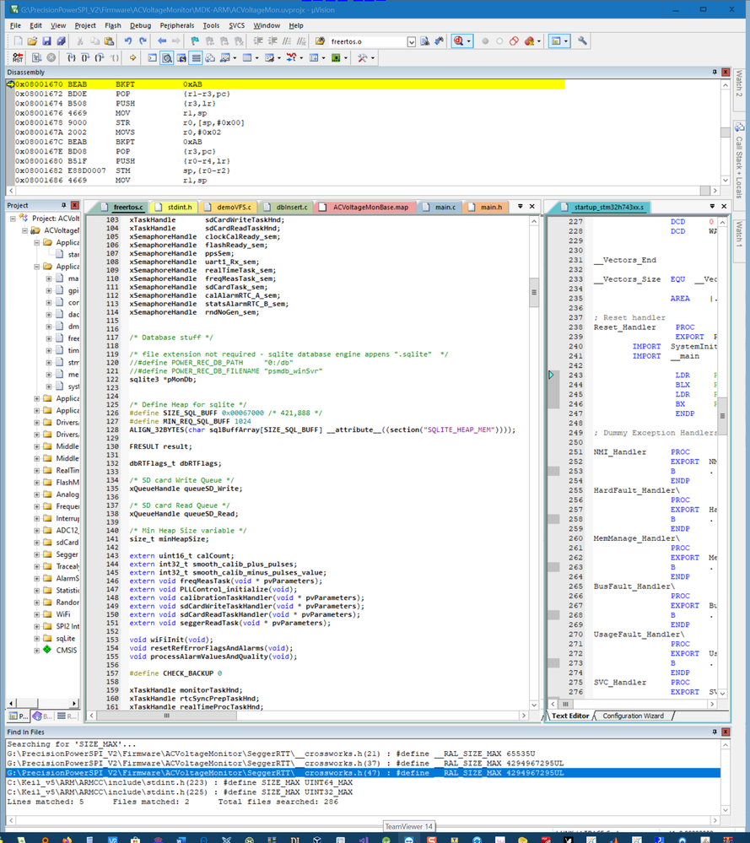Click the Configuration wrench icon

point(583,41)
